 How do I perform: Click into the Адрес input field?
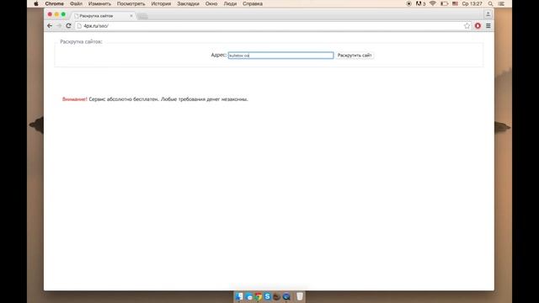click(x=280, y=56)
